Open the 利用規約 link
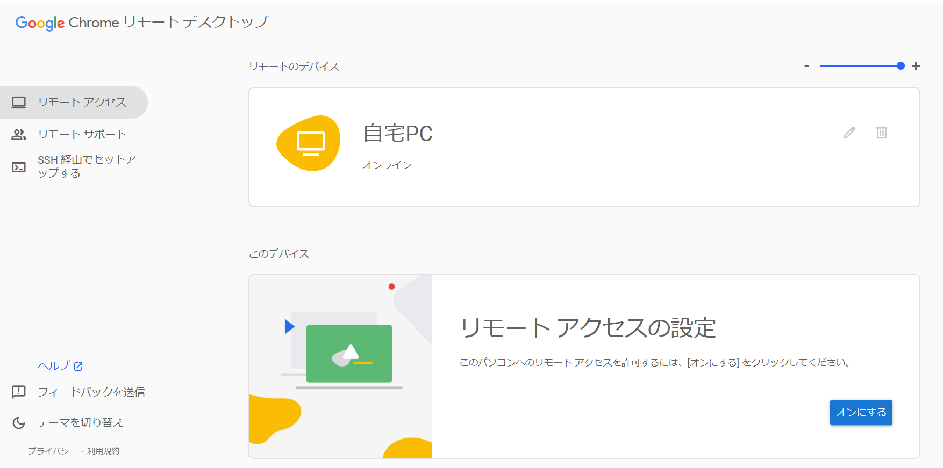Screen dimensions: 943x468 point(103,451)
